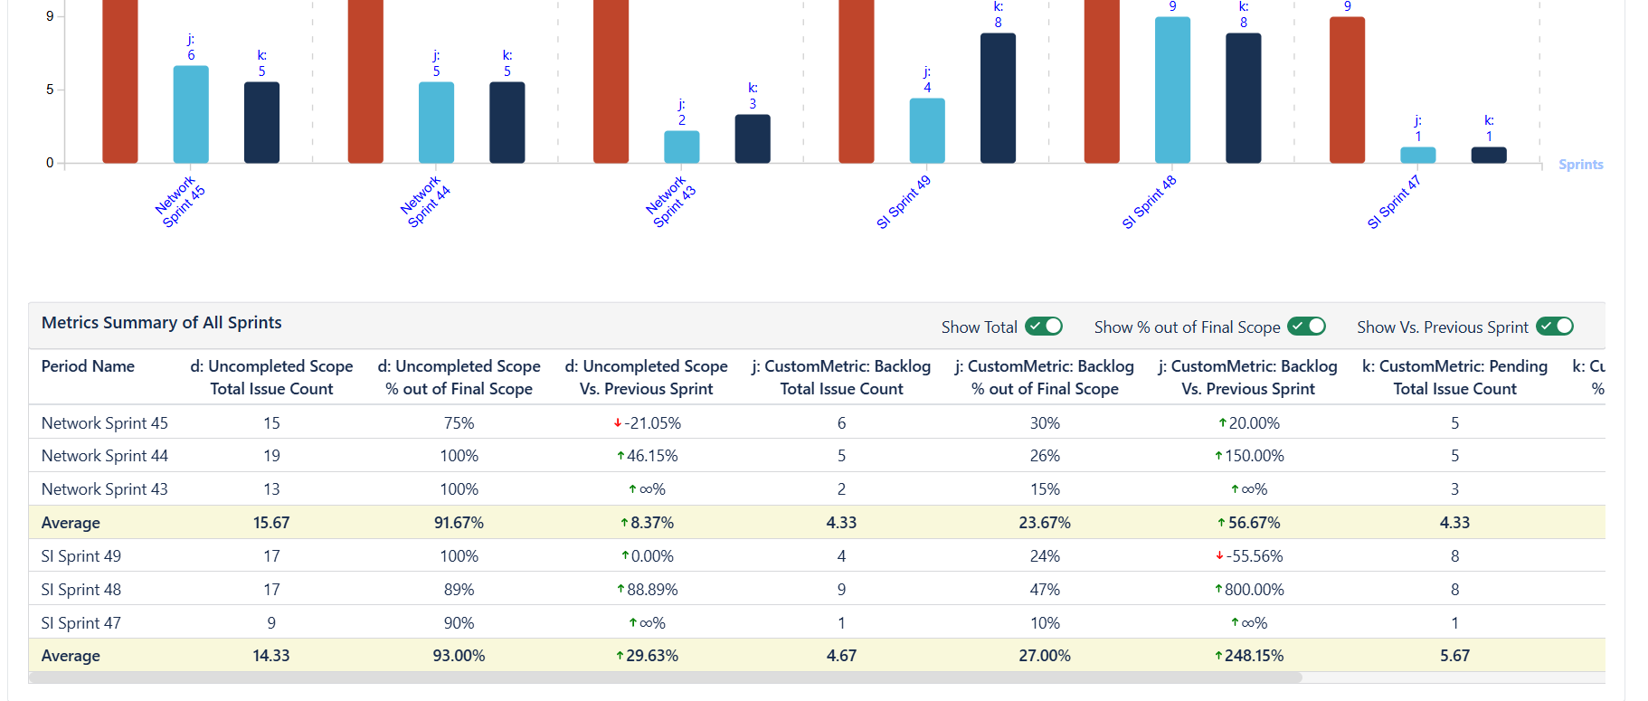The image size is (1648, 701).
Task: Click the green arrow next to 150.00%
Action: pos(1220,456)
